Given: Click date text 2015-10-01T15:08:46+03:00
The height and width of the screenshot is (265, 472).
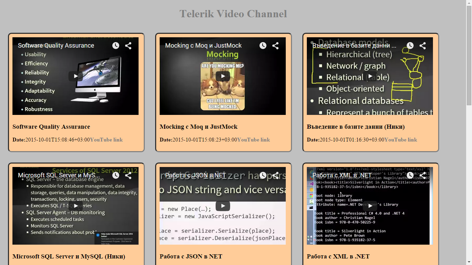Looking at the screenshot, I should point(57,140).
